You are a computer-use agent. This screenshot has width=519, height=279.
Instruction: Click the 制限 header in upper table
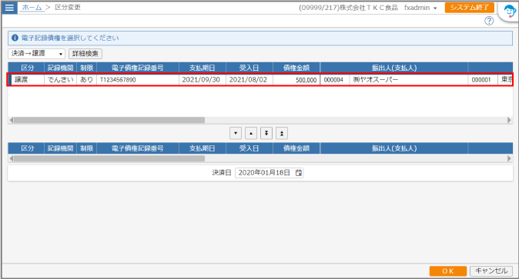click(x=87, y=68)
